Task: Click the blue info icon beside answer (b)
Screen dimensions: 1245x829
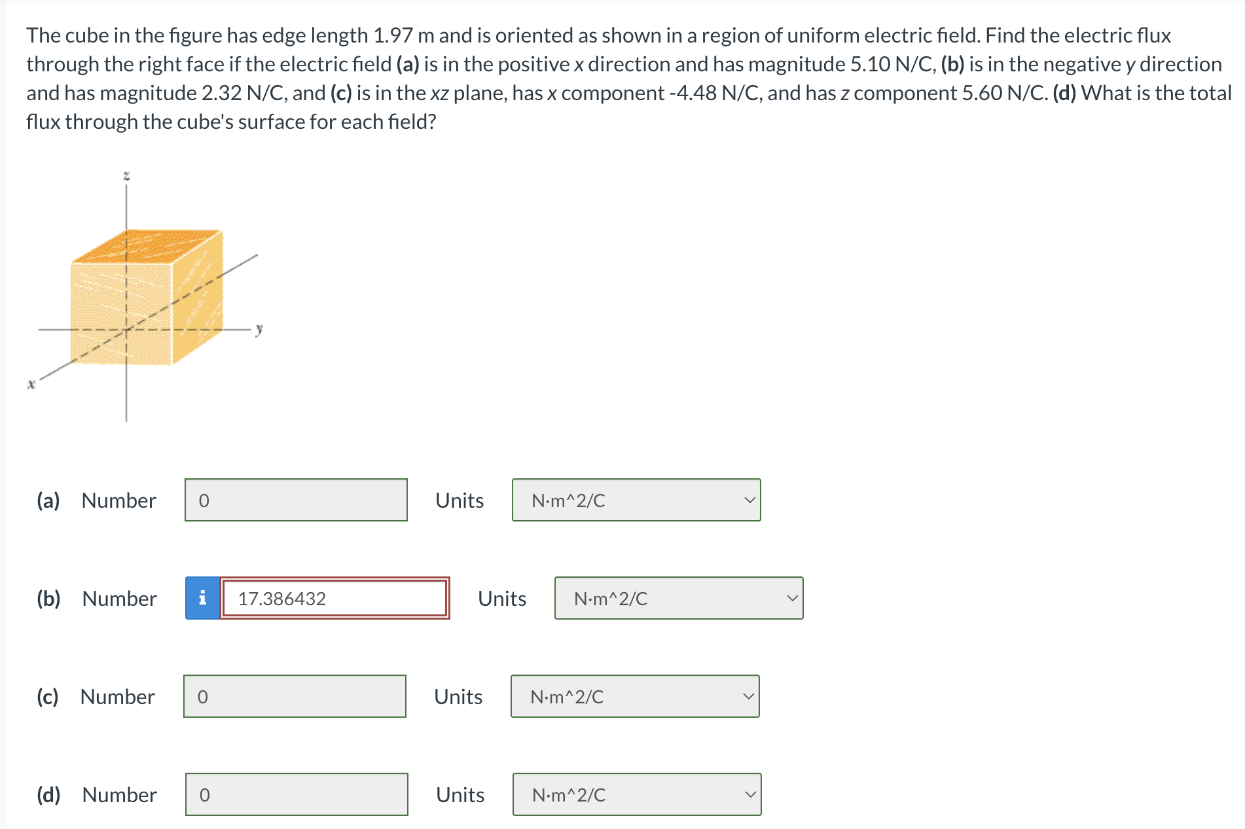Action: click(x=203, y=597)
